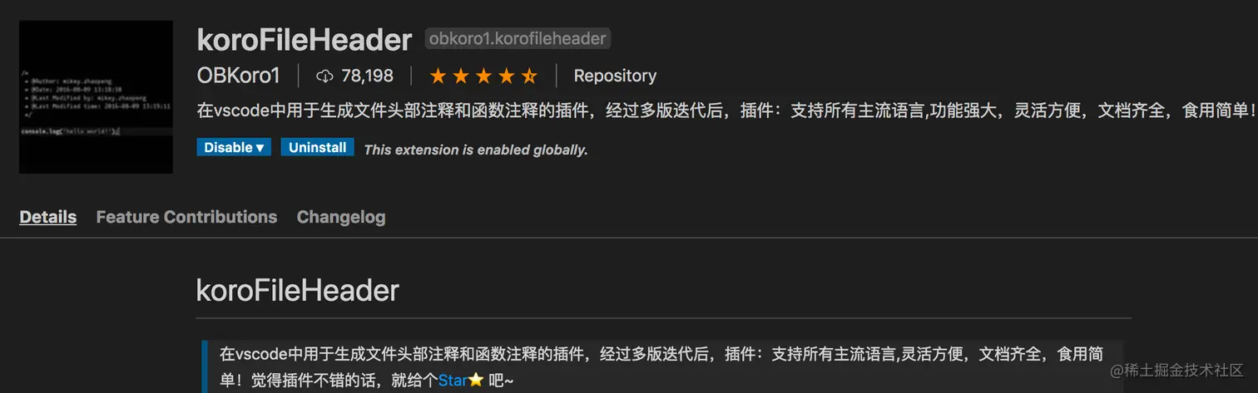Uninstall the koroFileHeader extension
Image resolution: width=1258 pixels, height=393 pixels.
(317, 147)
